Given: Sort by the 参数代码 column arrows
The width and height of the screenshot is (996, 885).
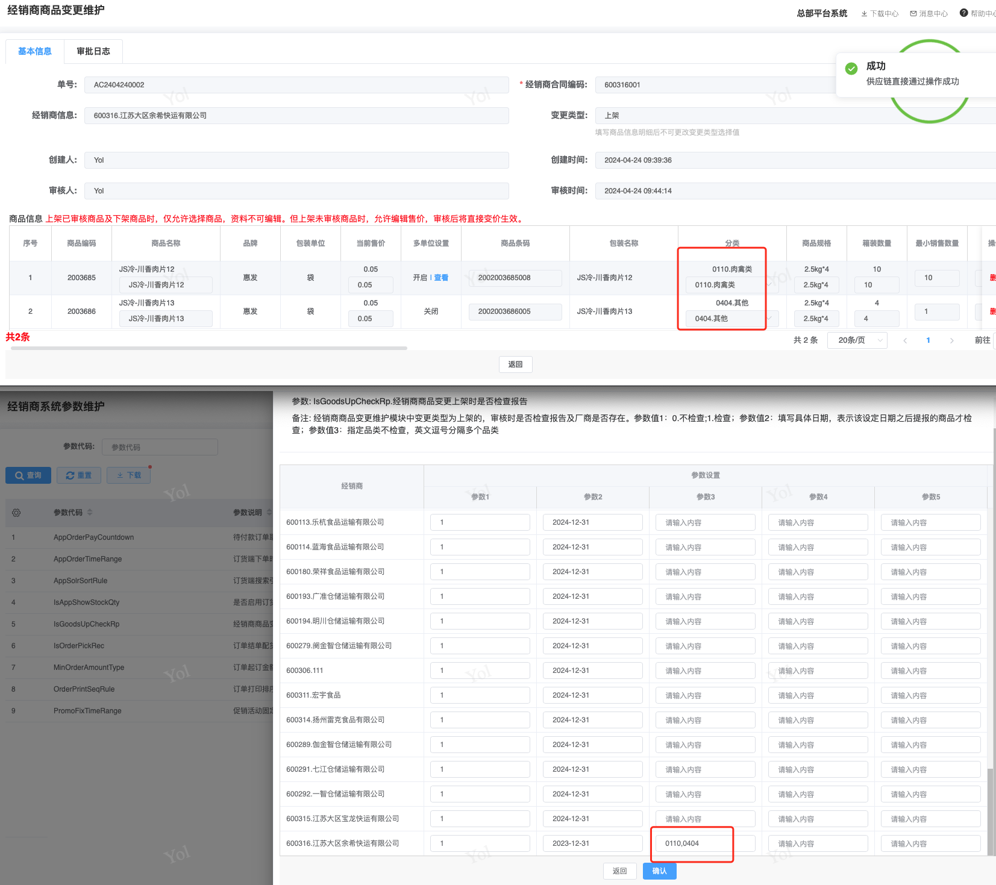Looking at the screenshot, I should (x=90, y=512).
